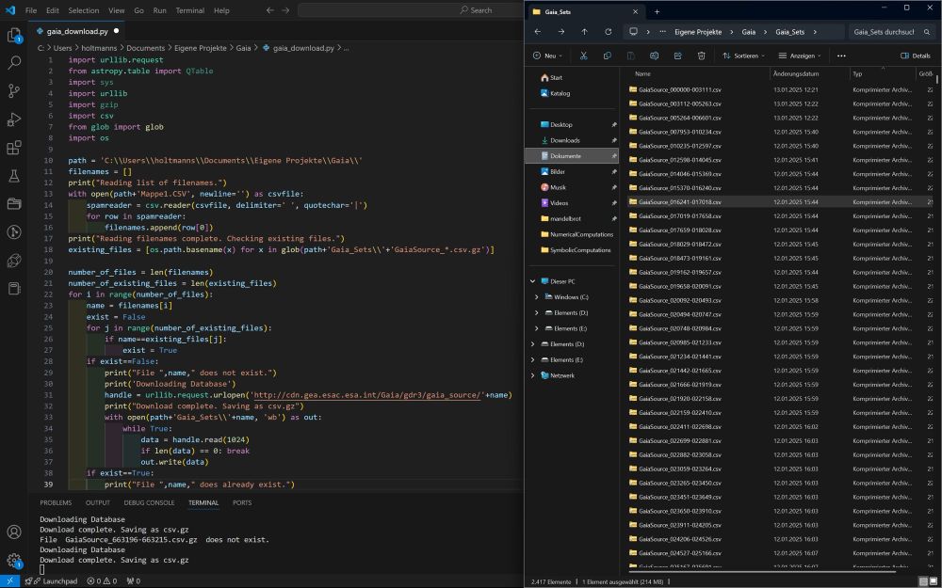Screen dimensions: 942x588
Task: Expand path chevron after Gaia_Sets in address bar
Action: pyautogui.click(x=815, y=32)
